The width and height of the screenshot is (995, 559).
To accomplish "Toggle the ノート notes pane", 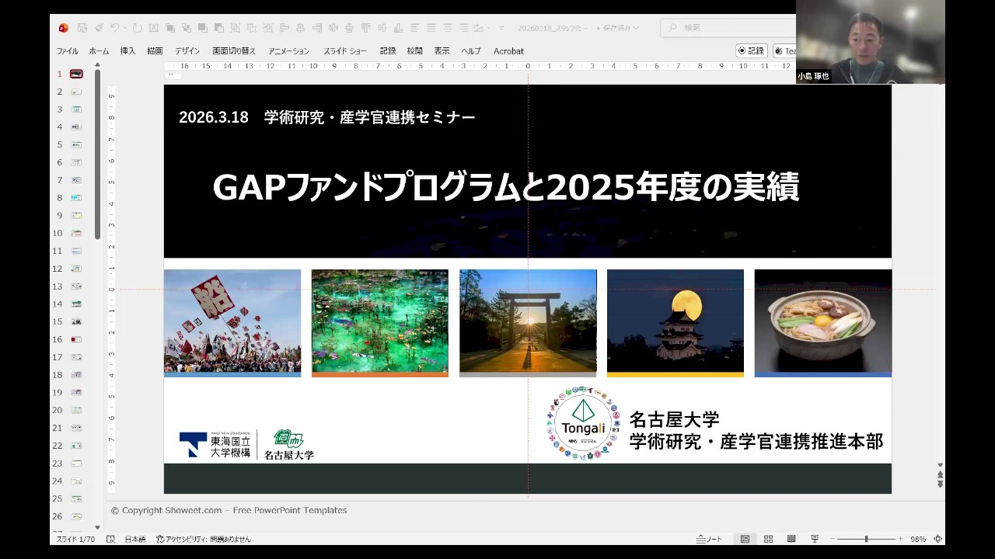I will [709, 539].
